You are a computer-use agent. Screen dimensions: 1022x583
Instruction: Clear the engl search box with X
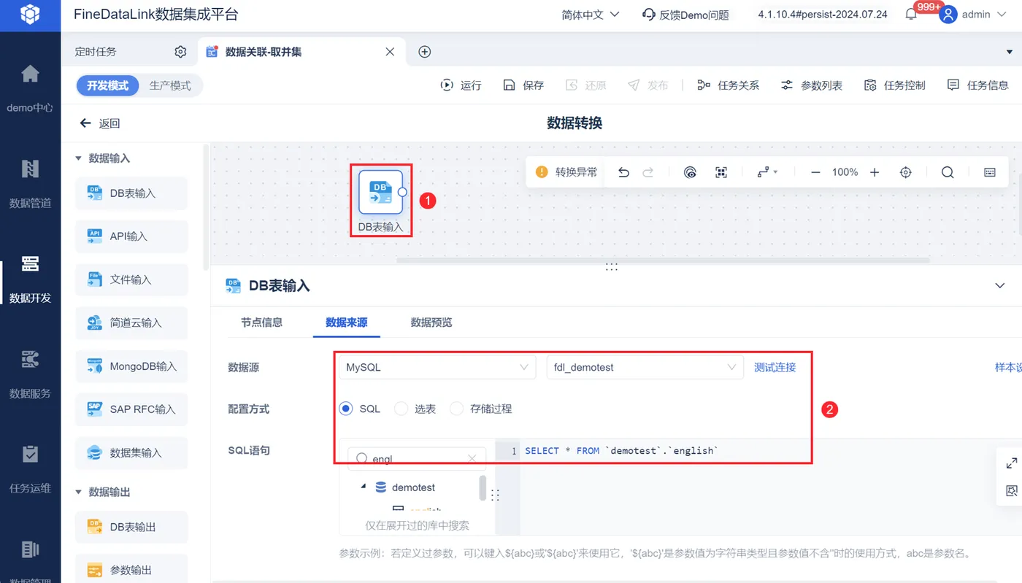point(472,459)
